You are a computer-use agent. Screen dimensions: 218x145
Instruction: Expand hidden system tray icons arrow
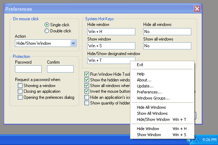[x=190, y=140]
